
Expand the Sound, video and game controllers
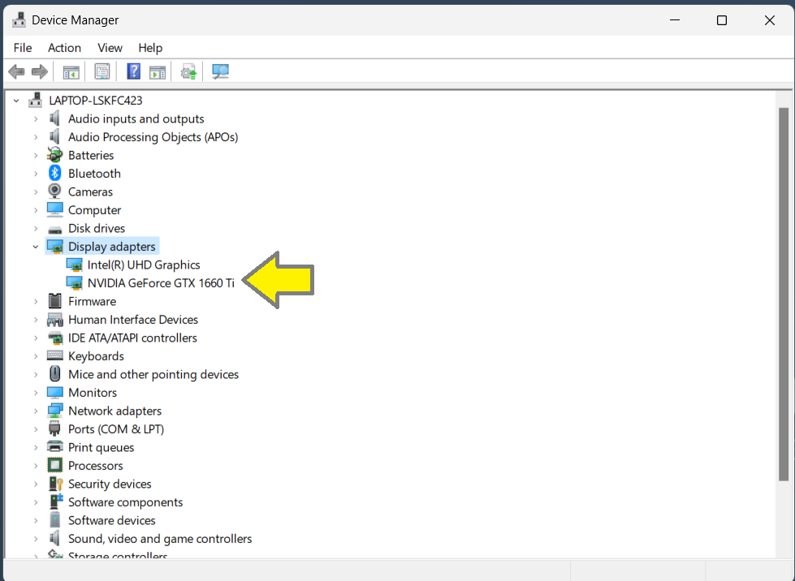tap(35, 538)
